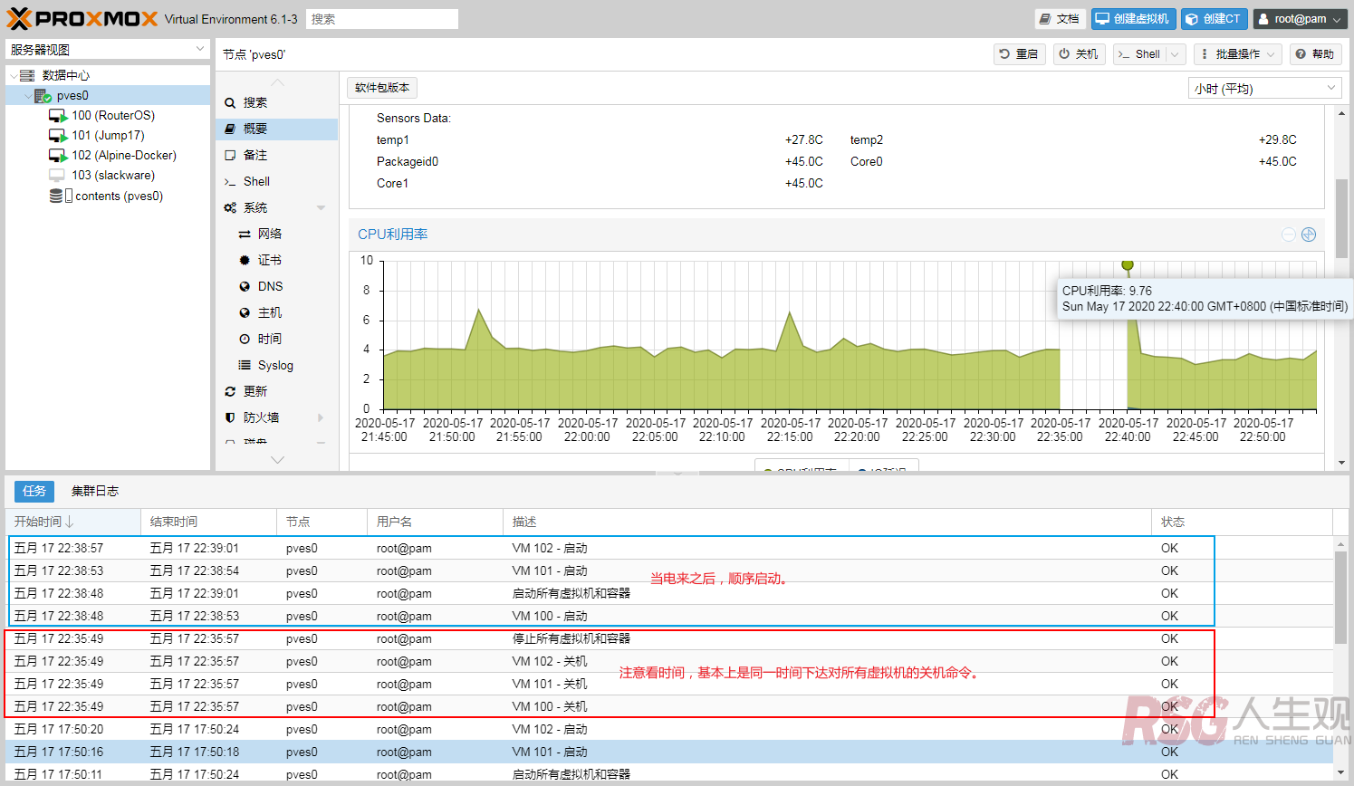Click the CPU chart zoom/pan icon
1354x786 pixels.
[1309, 235]
